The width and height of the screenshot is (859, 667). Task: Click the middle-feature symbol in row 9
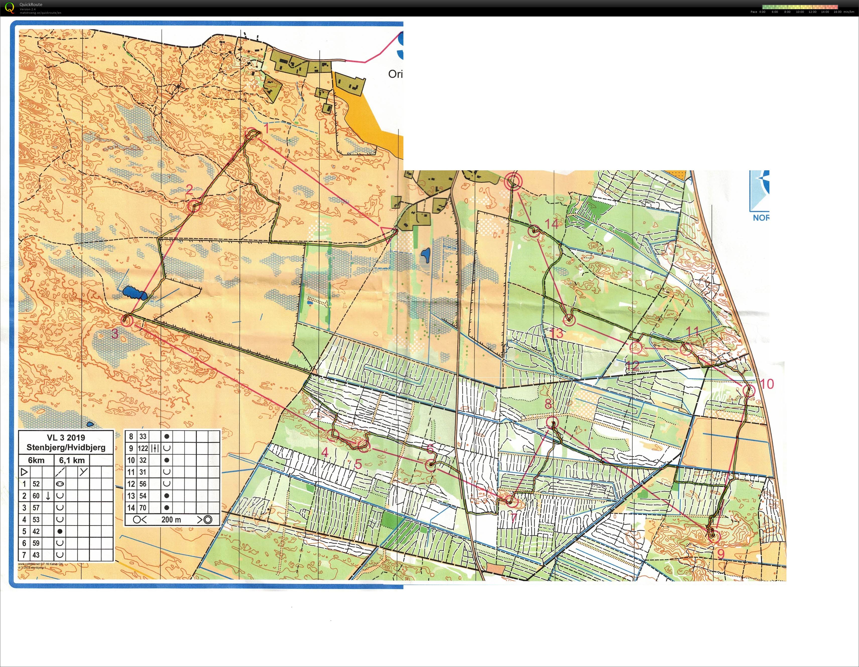click(155, 448)
